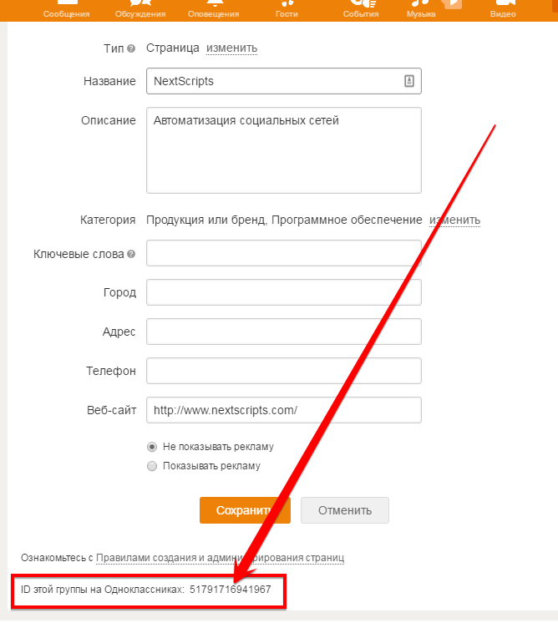Click the group ID number 51791716941967
Viewport: 558px width, 623px height.
tap(230, 590)
